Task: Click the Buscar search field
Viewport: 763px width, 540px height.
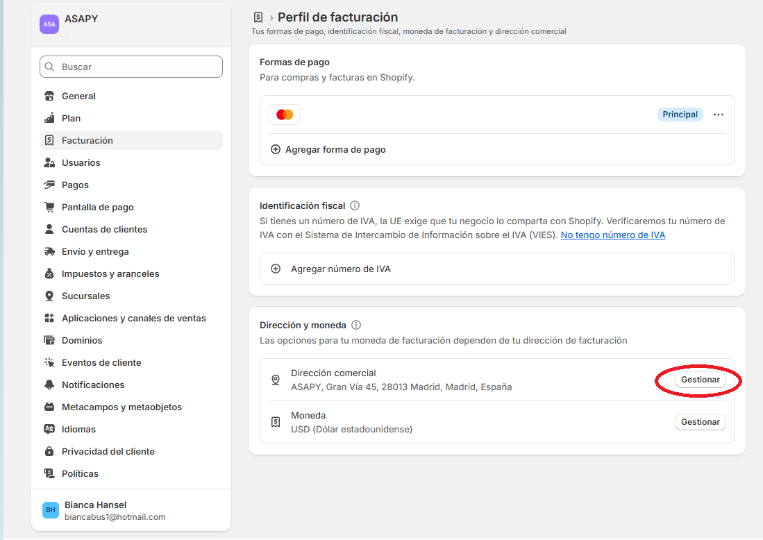Action: (131, 67)
